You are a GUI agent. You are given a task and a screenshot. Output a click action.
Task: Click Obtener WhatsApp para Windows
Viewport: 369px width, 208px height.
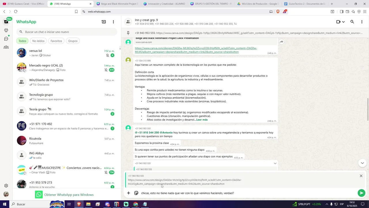coord(65,195)
